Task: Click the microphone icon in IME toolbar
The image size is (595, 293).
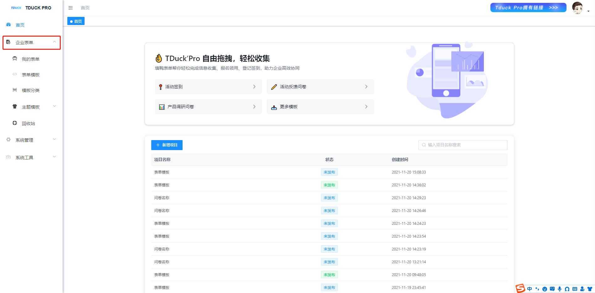Action: click(x=560, y=289)
